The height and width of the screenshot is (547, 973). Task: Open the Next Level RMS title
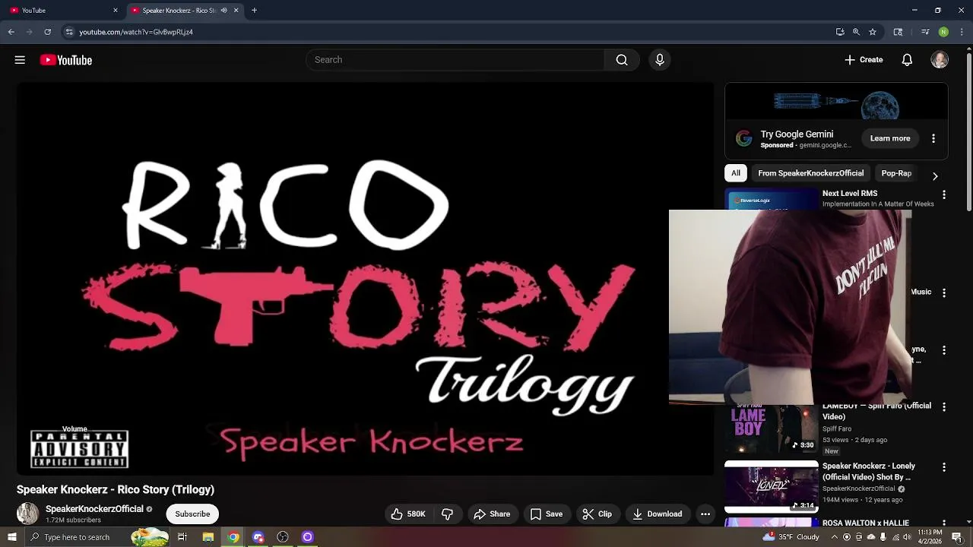(850, 194)
